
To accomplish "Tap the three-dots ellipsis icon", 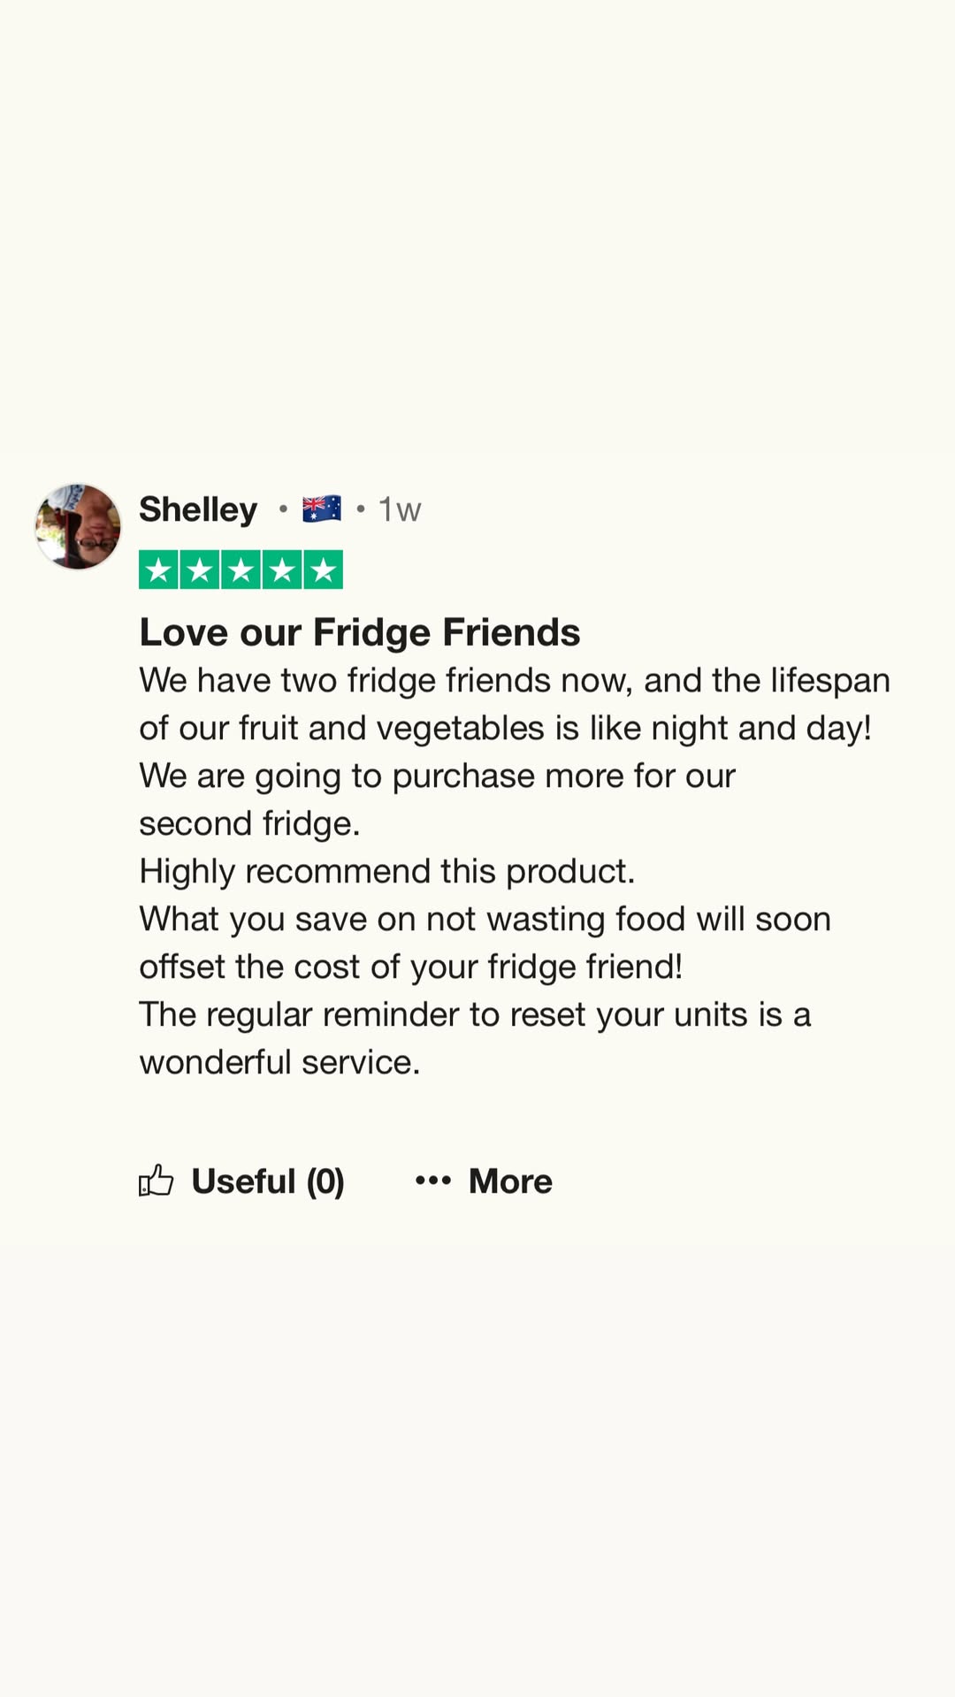I will pos(433,1181).
